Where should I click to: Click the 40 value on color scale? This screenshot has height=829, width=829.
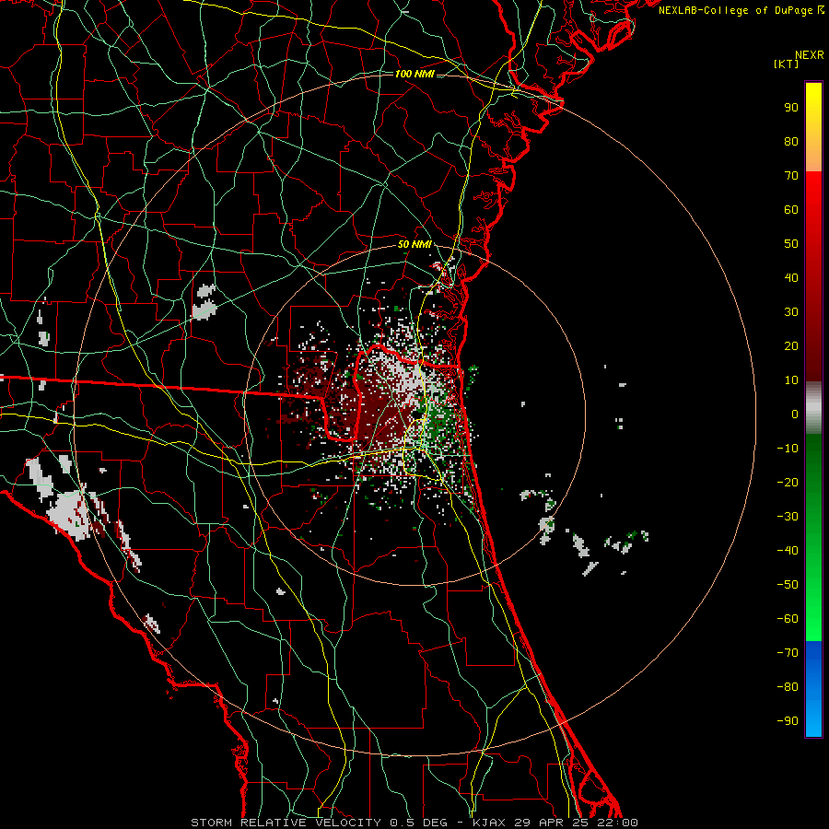point(791,278)
